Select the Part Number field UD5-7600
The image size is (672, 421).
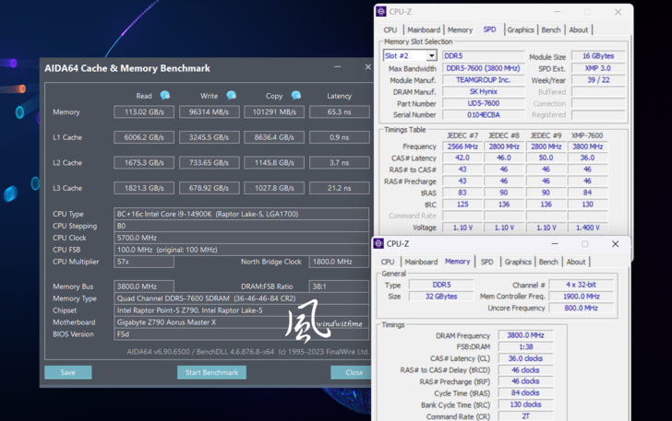[483, 104]
